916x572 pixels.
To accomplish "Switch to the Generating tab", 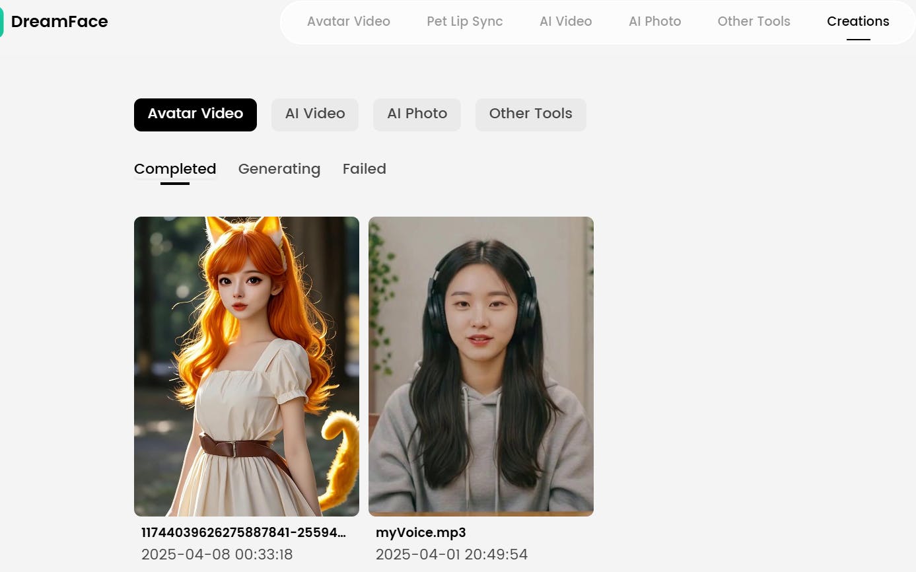I will pos(279,169).
